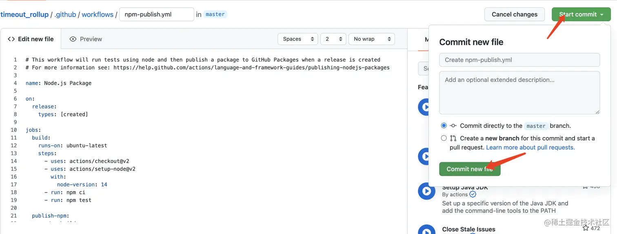Viewport: 617px width, 234px height.
Task: Click the code brackets icon on Edit tab
Action: [x=11, y=39]
